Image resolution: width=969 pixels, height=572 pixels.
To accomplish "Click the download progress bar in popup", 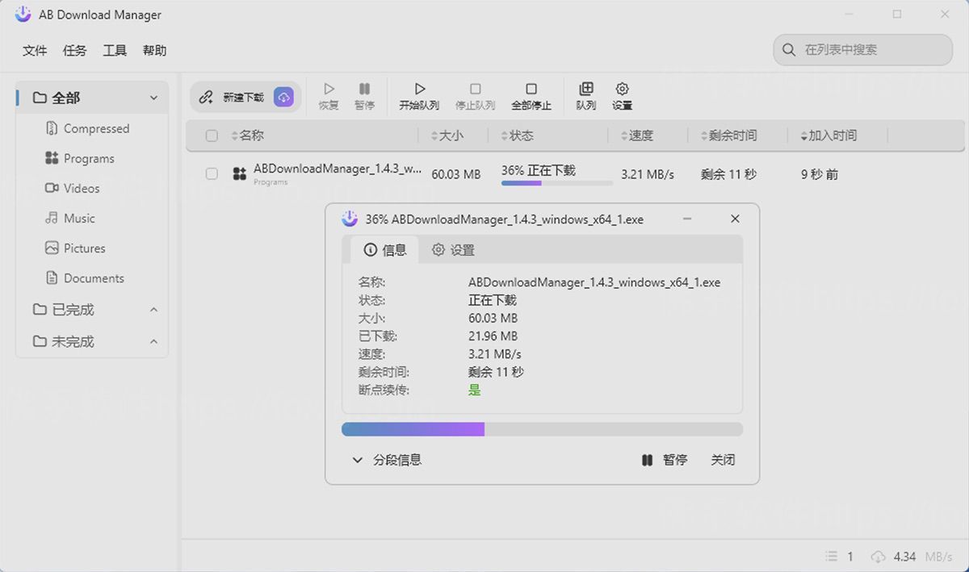I will (x=542, y=428).
